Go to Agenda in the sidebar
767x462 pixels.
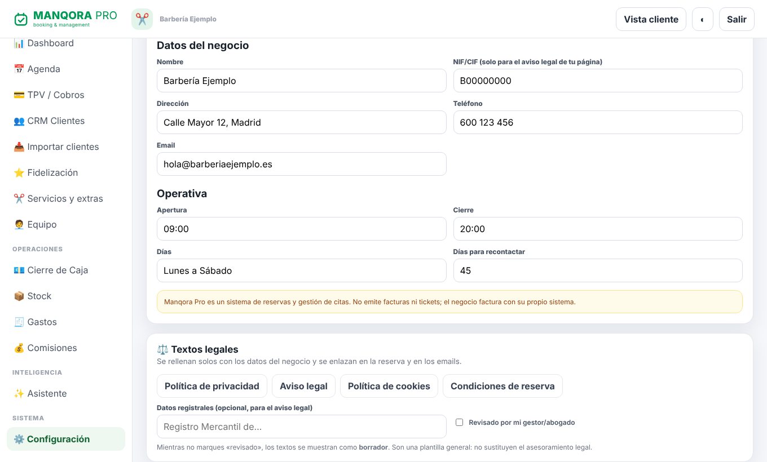[x=66, y=69]
